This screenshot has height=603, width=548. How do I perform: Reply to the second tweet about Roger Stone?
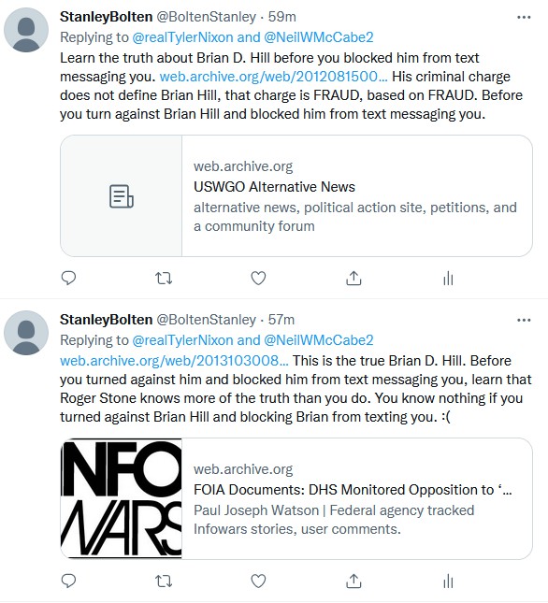click(68, 581)
